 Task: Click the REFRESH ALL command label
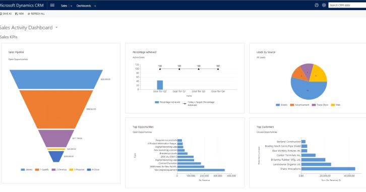pos(38,14)
